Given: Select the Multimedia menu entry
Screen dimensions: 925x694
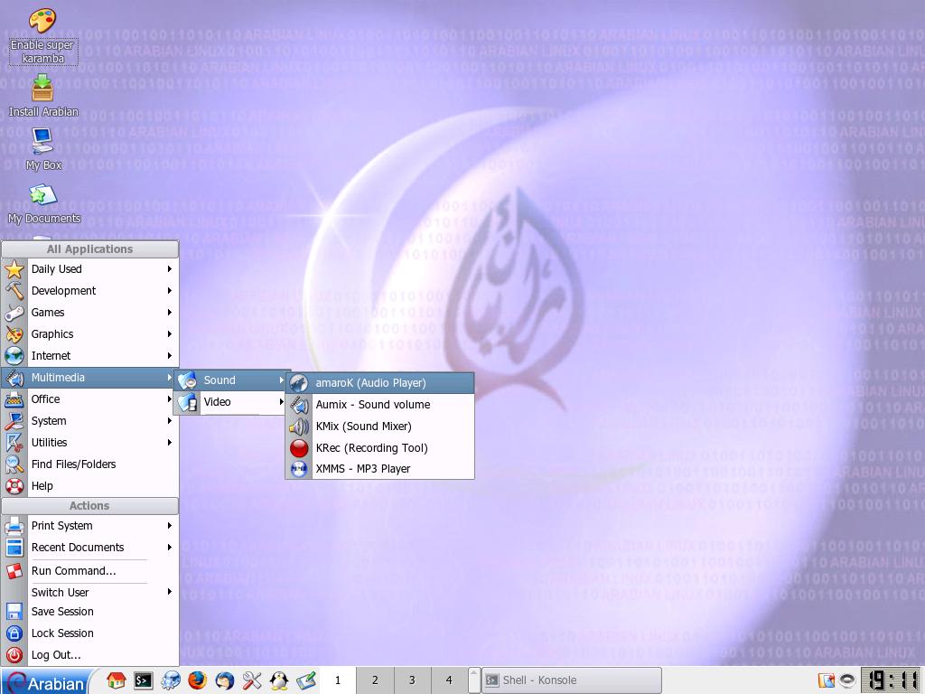Looking at the screenshot, I should point(89,378).
